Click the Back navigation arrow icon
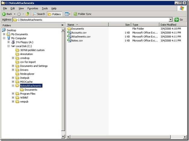The image size is (189, 141). pos(4,14)
